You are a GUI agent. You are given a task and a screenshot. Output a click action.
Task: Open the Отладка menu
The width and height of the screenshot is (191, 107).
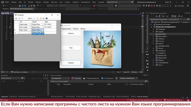coord(46,2)
